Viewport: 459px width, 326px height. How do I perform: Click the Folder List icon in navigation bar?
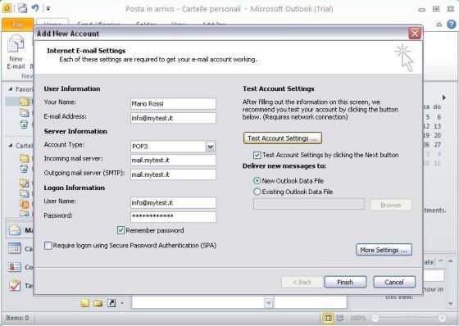click(x=98, y=303)
